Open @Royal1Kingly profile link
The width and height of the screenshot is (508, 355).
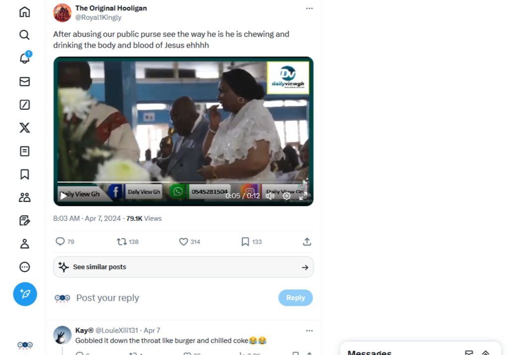click(98, 17)
